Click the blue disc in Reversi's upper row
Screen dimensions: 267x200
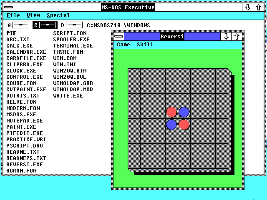(184, 112)
